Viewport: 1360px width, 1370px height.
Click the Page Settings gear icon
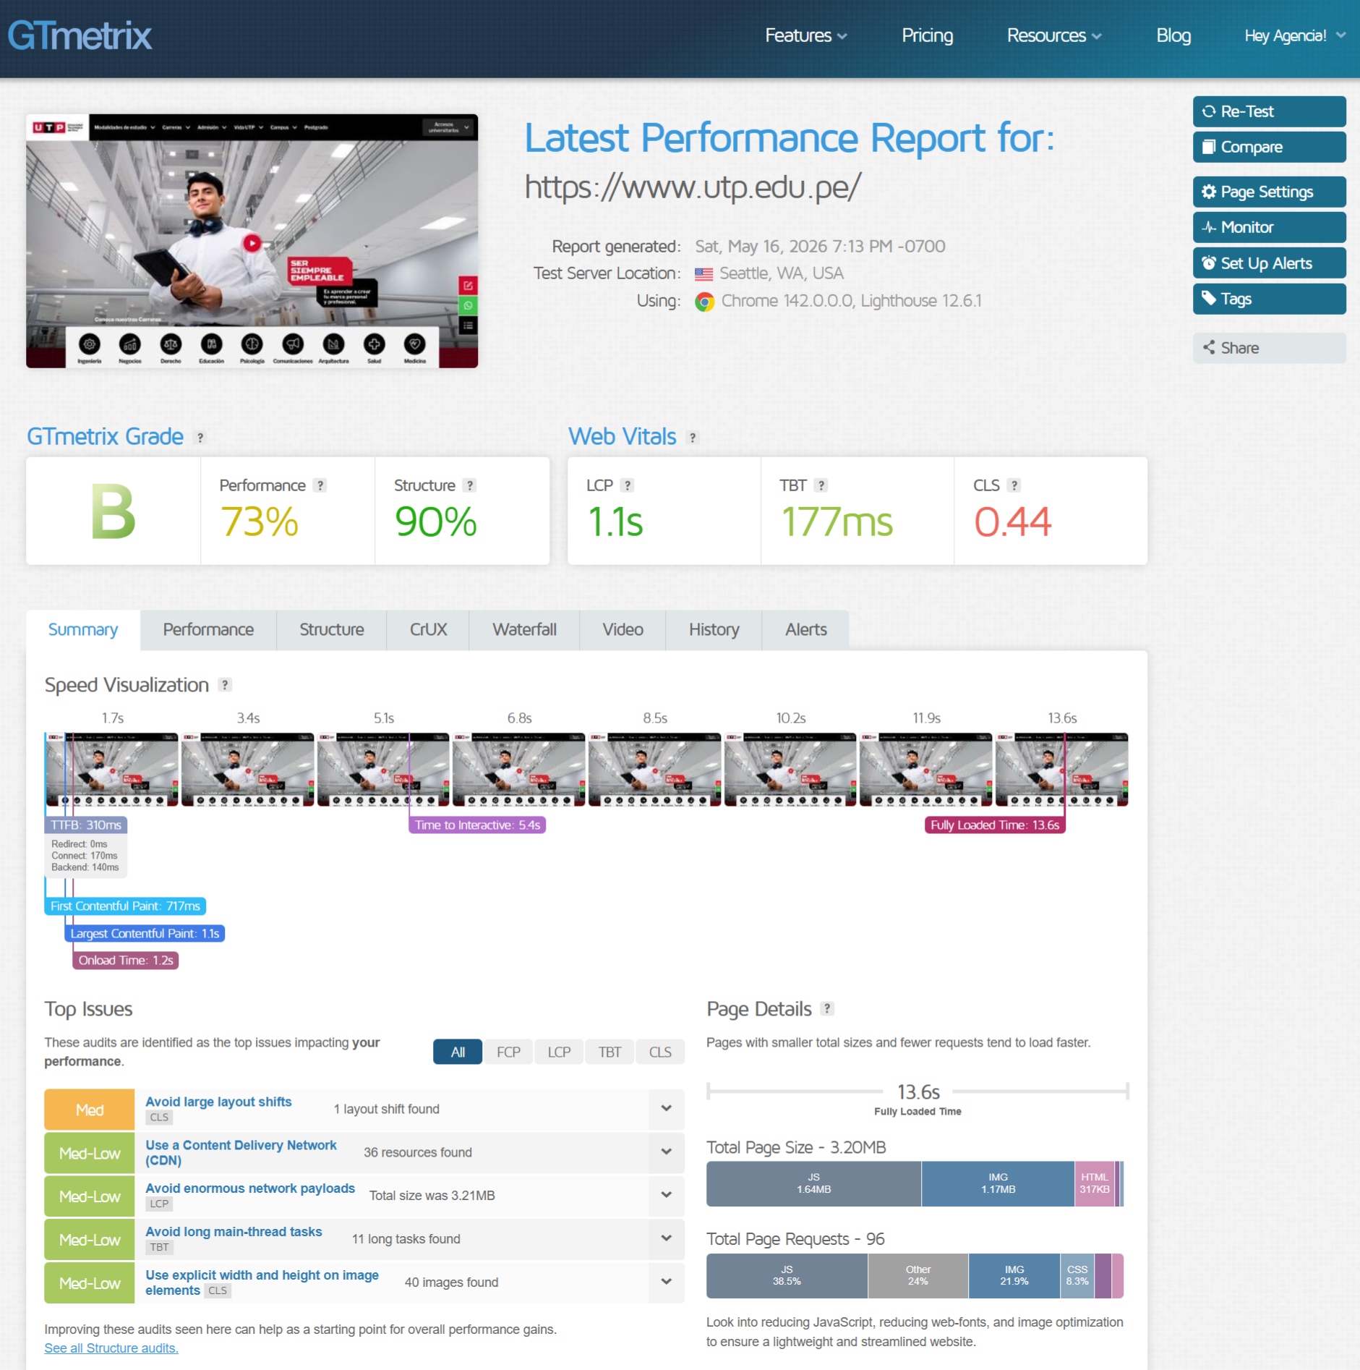1208,192
